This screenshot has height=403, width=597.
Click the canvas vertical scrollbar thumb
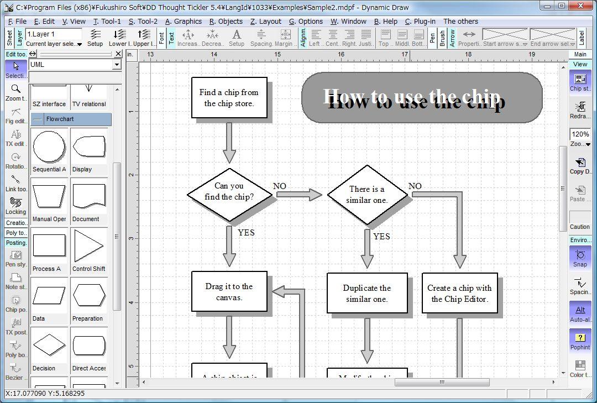563,188
